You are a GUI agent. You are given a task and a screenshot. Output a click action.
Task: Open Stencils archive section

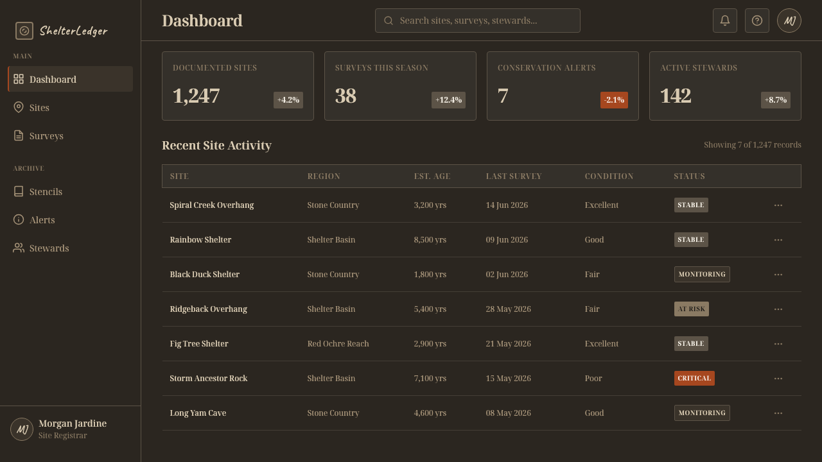(70, 191)
